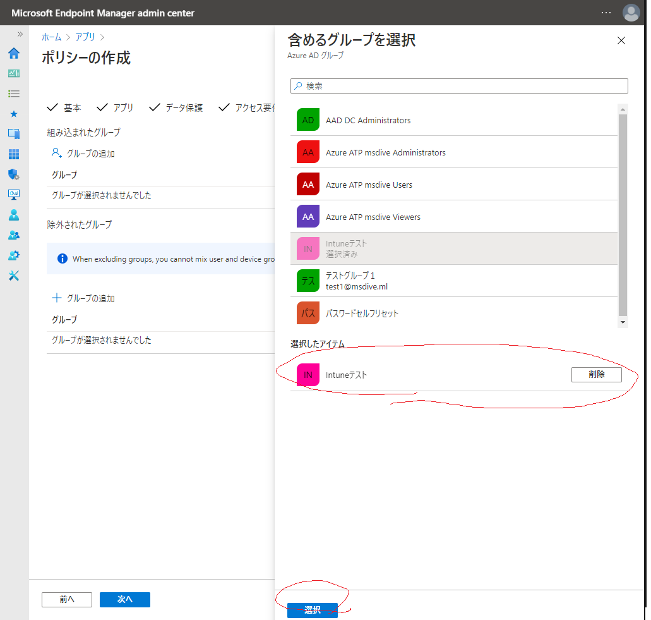Expand the sidebar with double chevron
This screenshot has height=620, width=651.
coord(20,34)
